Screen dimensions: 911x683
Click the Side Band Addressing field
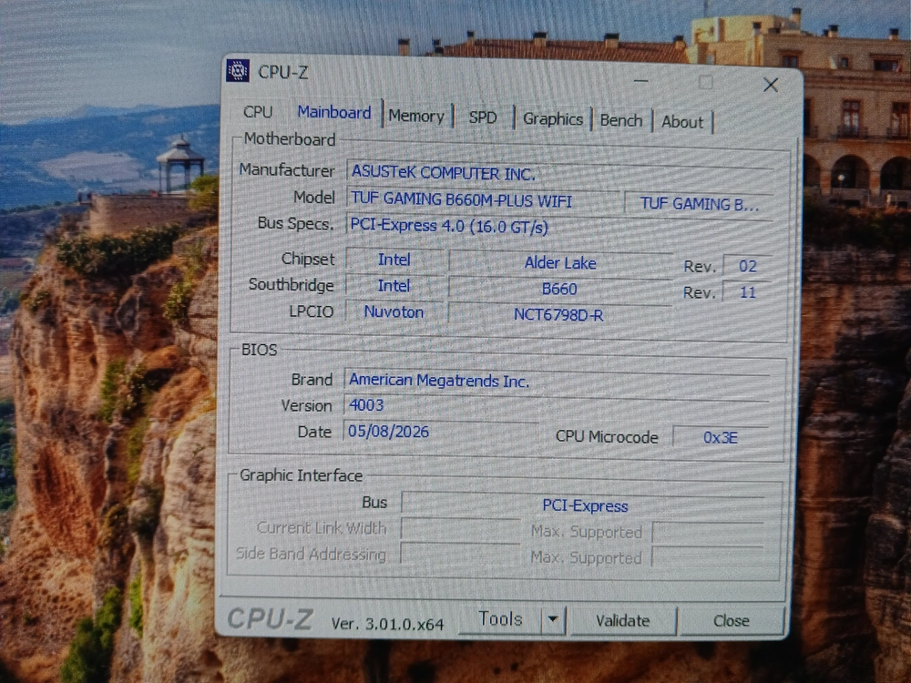tap(459, 556)
